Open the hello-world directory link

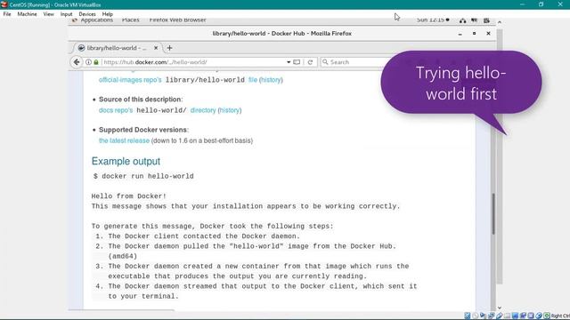[203, 110]
